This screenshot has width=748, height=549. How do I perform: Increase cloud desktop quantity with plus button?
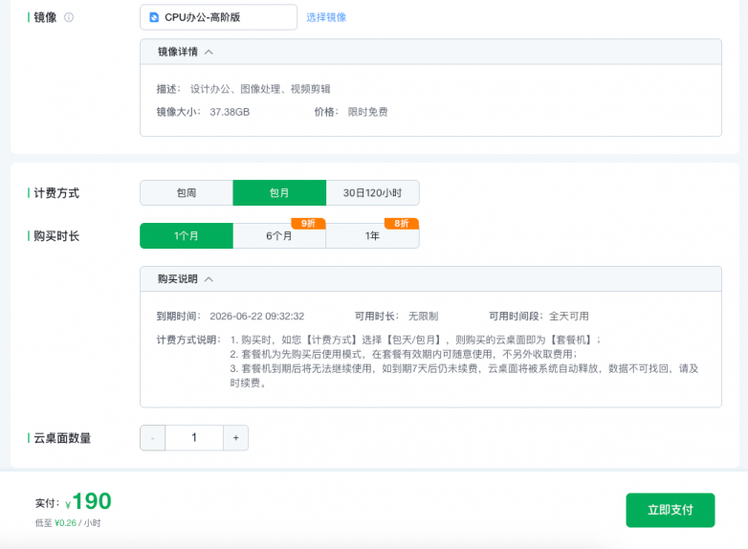[235, 438]
